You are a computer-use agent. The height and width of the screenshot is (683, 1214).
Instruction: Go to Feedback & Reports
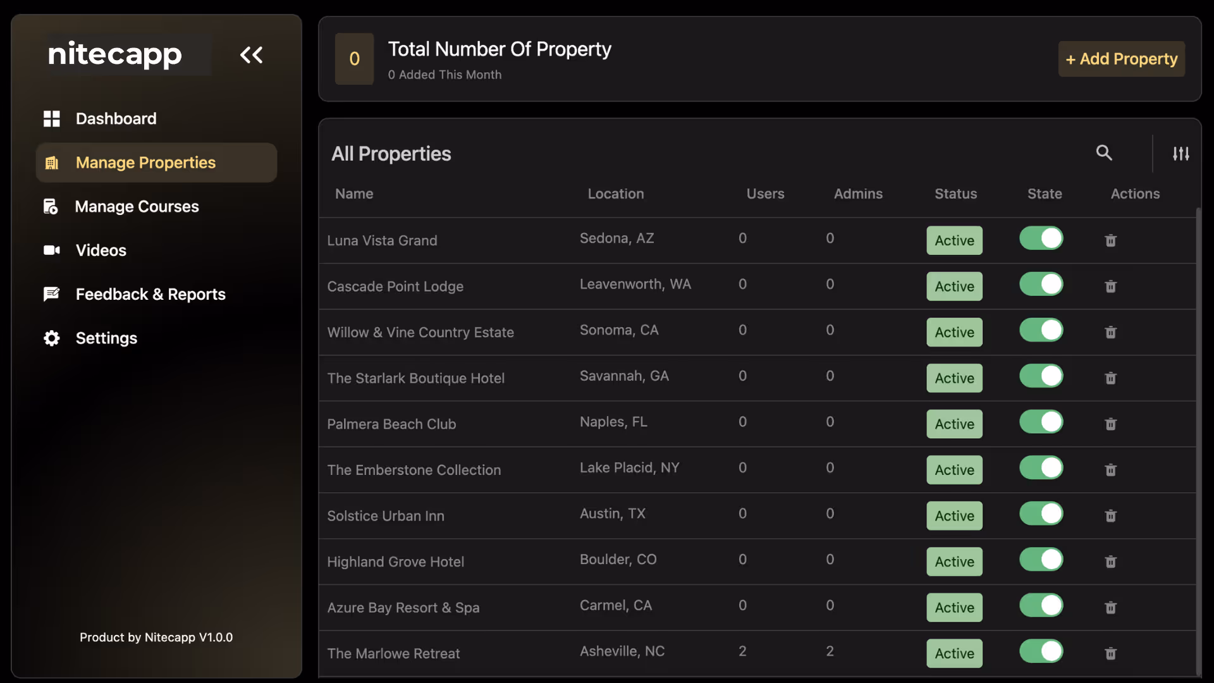150,295
